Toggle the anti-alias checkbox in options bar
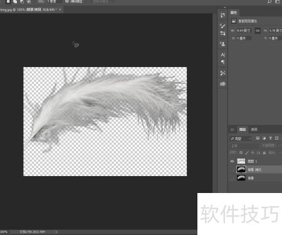This screenshot has height=235, width=282. point(67,1)
